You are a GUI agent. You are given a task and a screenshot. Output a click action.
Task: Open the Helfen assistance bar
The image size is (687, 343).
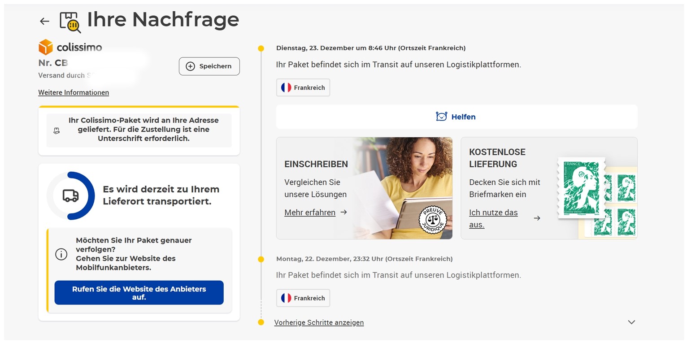click(x=457, y=117)
